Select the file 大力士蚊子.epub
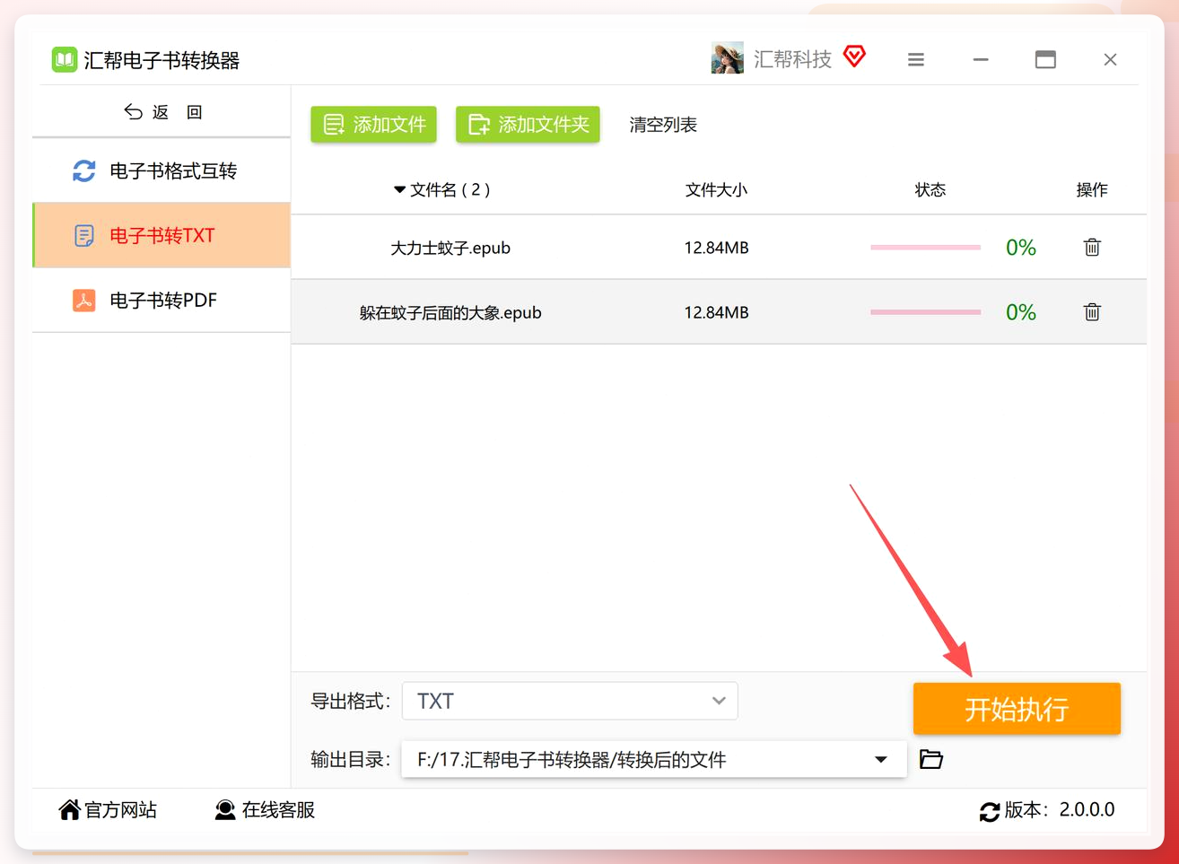1179x864 pixels. pos(450,248)
